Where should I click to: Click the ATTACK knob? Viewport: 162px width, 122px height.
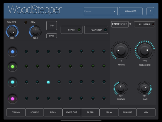(121, 50)
